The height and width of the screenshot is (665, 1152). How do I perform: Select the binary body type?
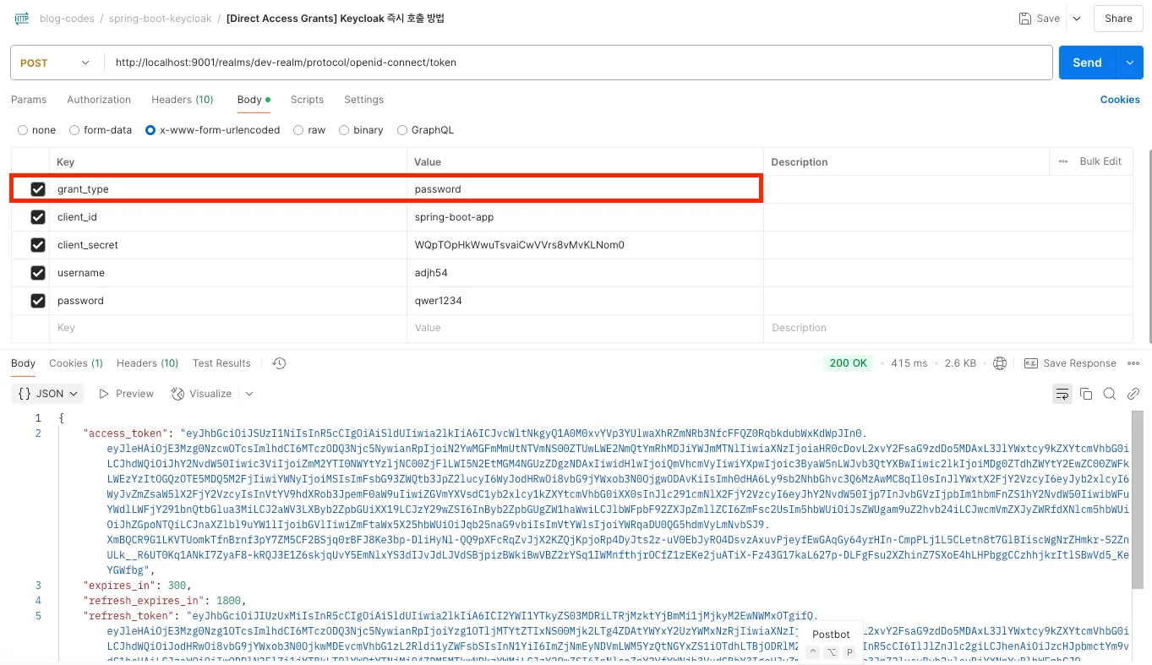click(x=344, y=130)
